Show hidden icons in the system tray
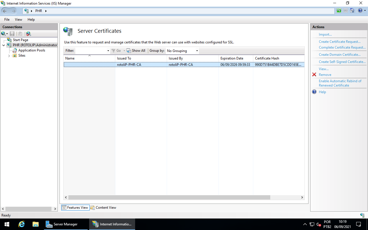Viewport: 368px width, 230px height. pos(305,224)
